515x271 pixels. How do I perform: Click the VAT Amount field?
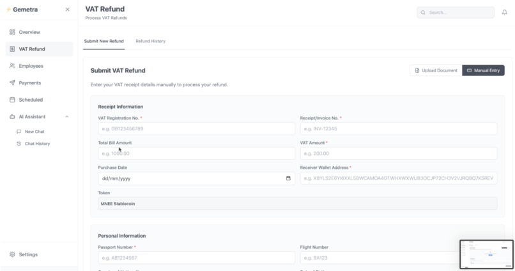399,153
